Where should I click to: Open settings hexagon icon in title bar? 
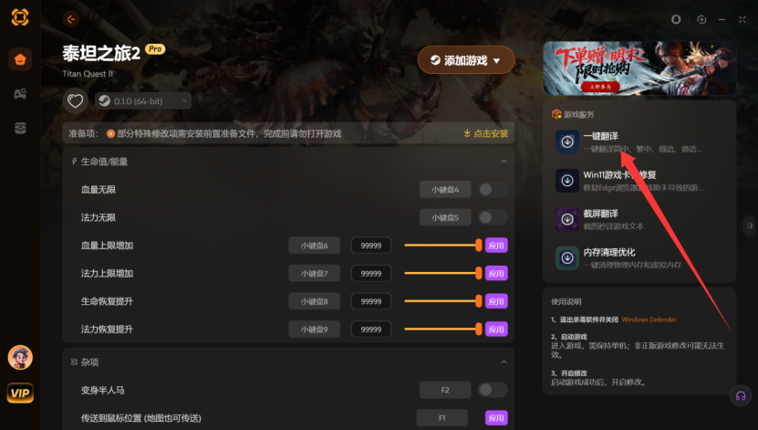click(x=701, y=19)
